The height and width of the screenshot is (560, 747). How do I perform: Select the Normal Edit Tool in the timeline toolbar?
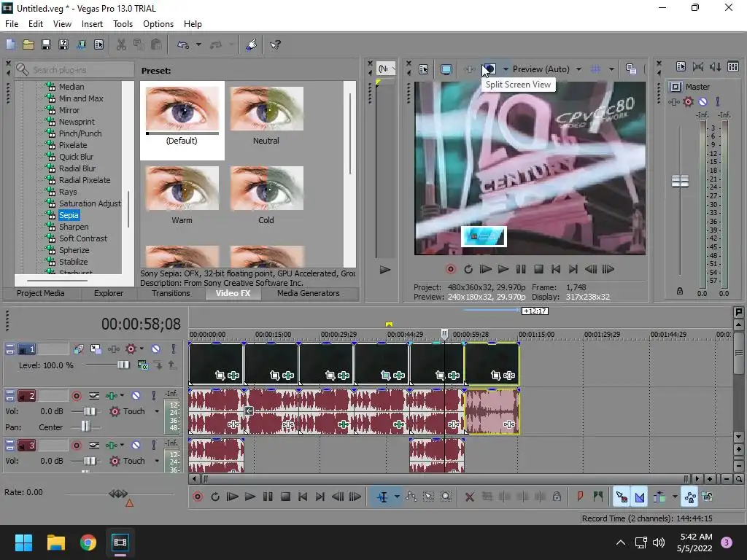click(x=382, y=497)
